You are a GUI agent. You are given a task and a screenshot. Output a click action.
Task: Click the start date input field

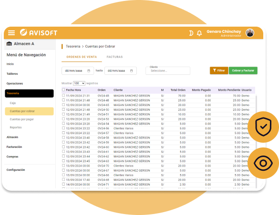78,70
